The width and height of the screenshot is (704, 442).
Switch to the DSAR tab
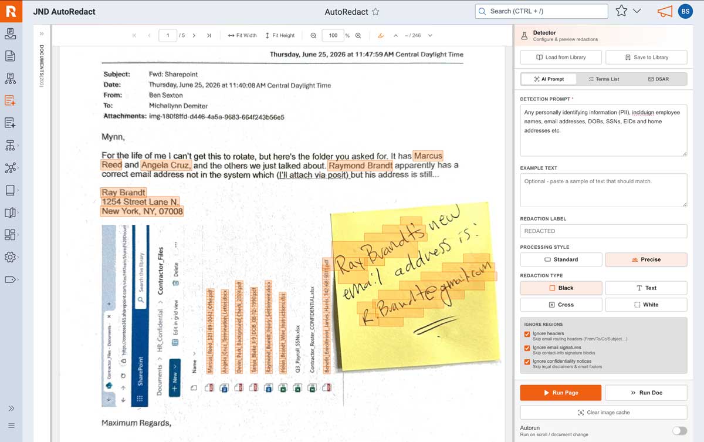[x=658, y=79]
